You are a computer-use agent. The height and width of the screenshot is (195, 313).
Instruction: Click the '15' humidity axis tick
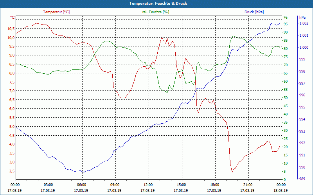tap(286, 155)
